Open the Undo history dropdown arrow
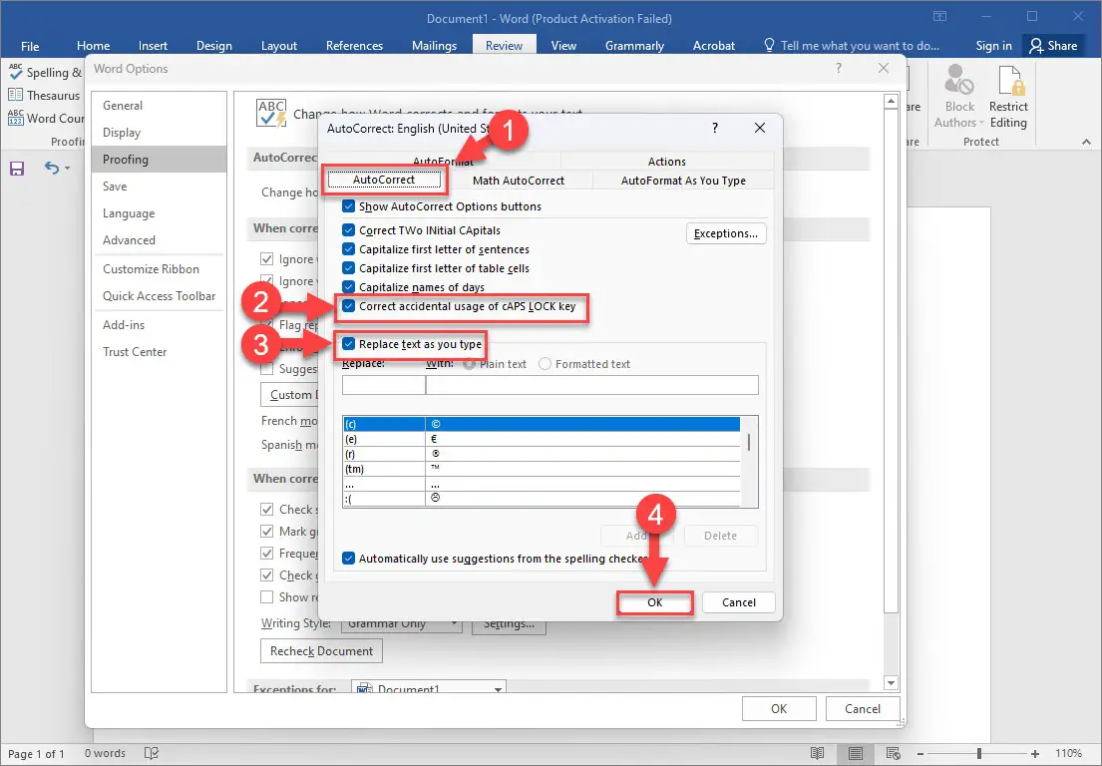 pos(68,168)
